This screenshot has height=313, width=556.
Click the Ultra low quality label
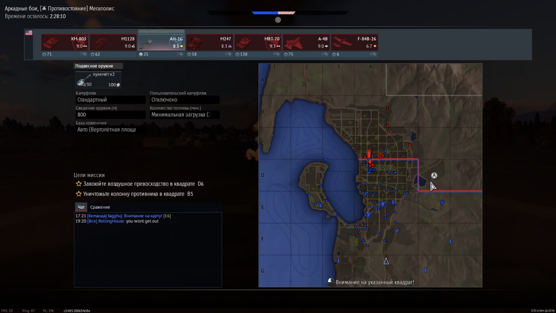pos(543,310)
